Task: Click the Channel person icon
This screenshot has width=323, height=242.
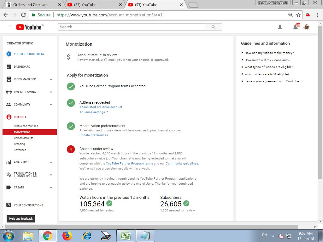Action: [x=9, y=117]
